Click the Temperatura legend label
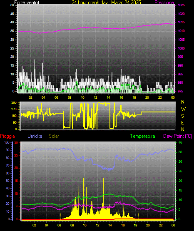 tap(142, 136)
